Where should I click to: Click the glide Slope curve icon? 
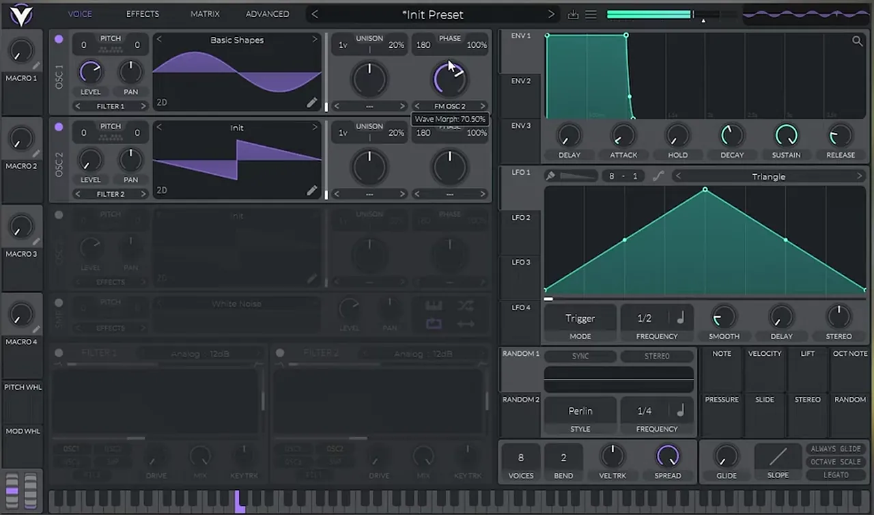(778, 456)
